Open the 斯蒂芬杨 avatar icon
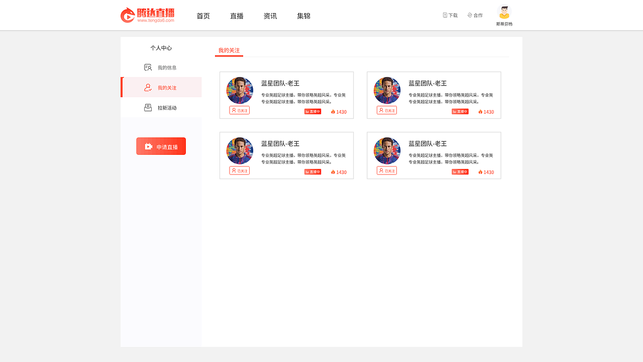643x362 pixels. (504, 11)
